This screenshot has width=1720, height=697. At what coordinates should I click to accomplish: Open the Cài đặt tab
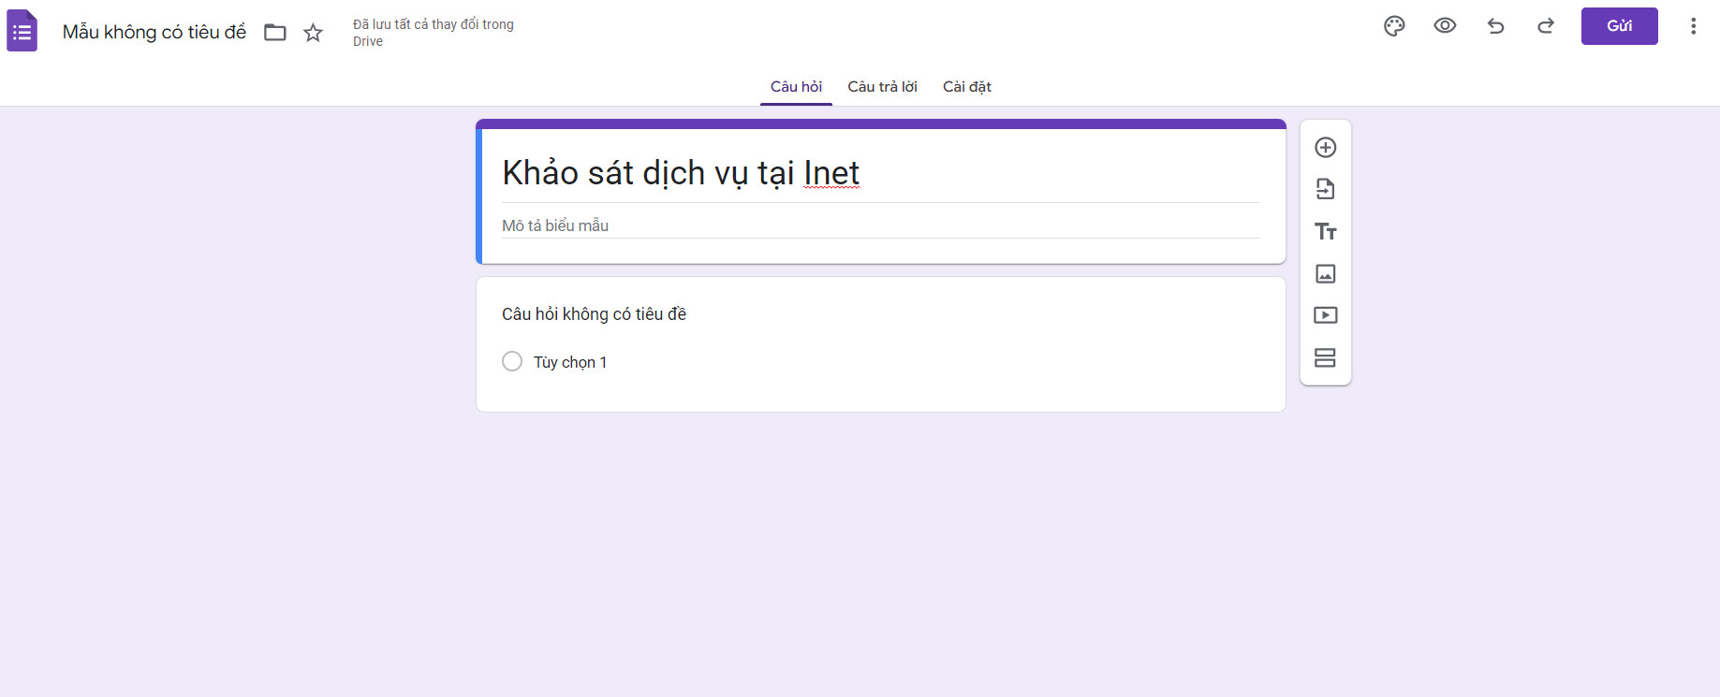pyautogui.click(x=966, y=86)
